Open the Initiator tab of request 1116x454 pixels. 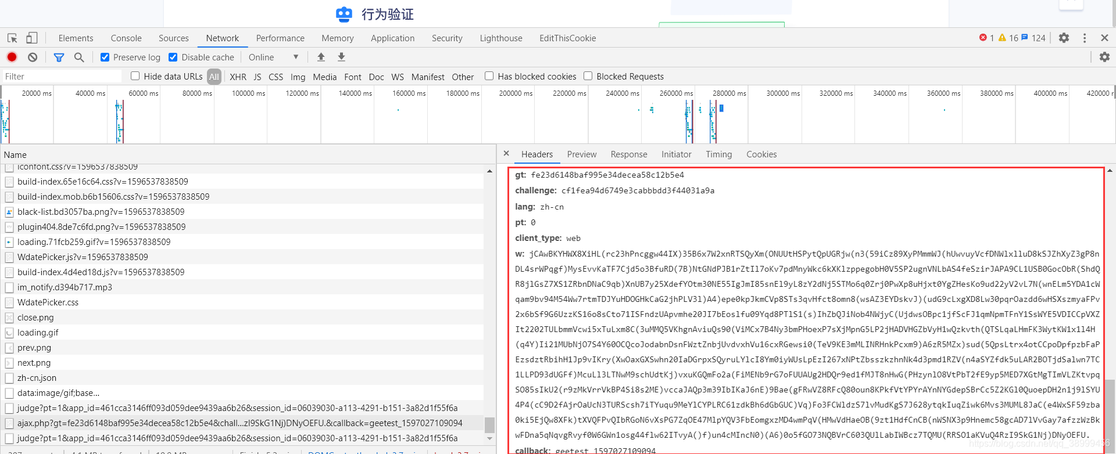677,154
